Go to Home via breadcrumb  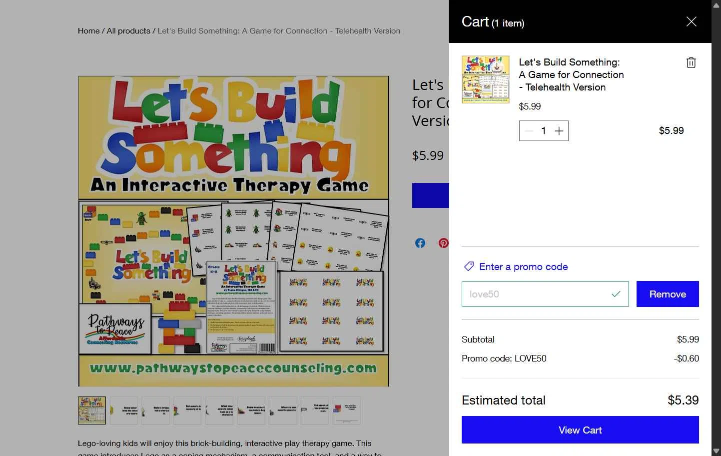pyautogui.click(x=89, y=31)
